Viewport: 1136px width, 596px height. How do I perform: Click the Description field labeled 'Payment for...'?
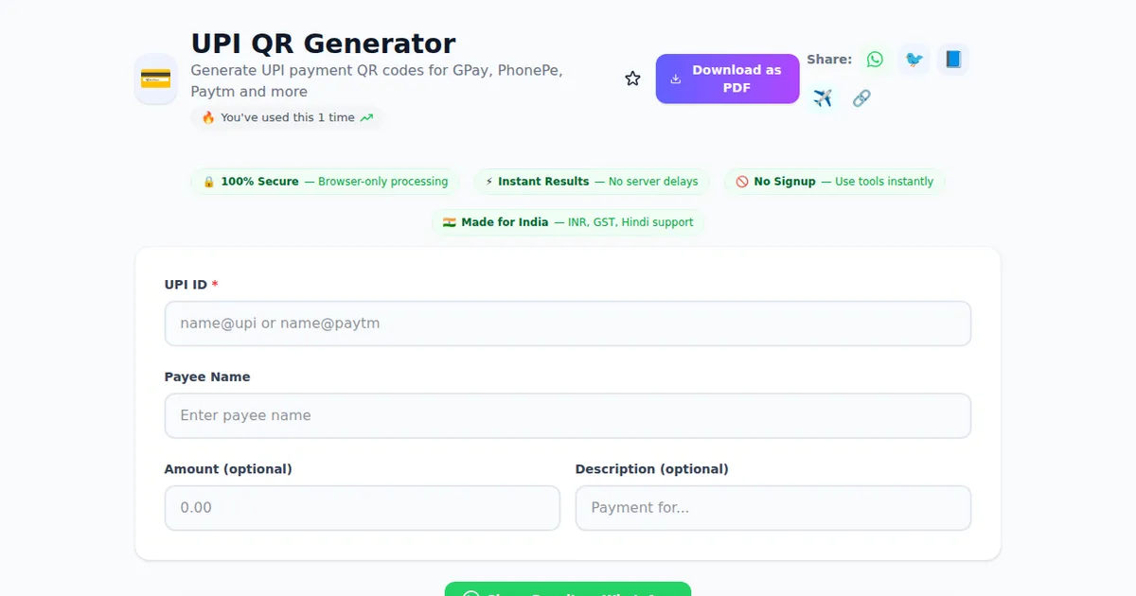(773, 507)
